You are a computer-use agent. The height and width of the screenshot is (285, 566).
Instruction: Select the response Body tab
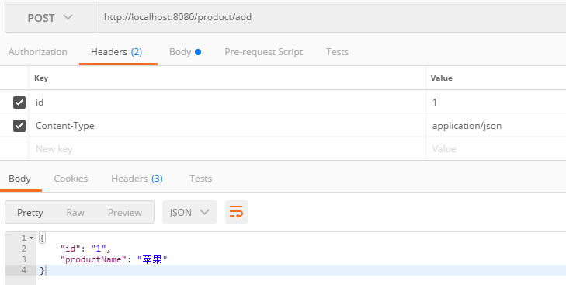[20, 179]
